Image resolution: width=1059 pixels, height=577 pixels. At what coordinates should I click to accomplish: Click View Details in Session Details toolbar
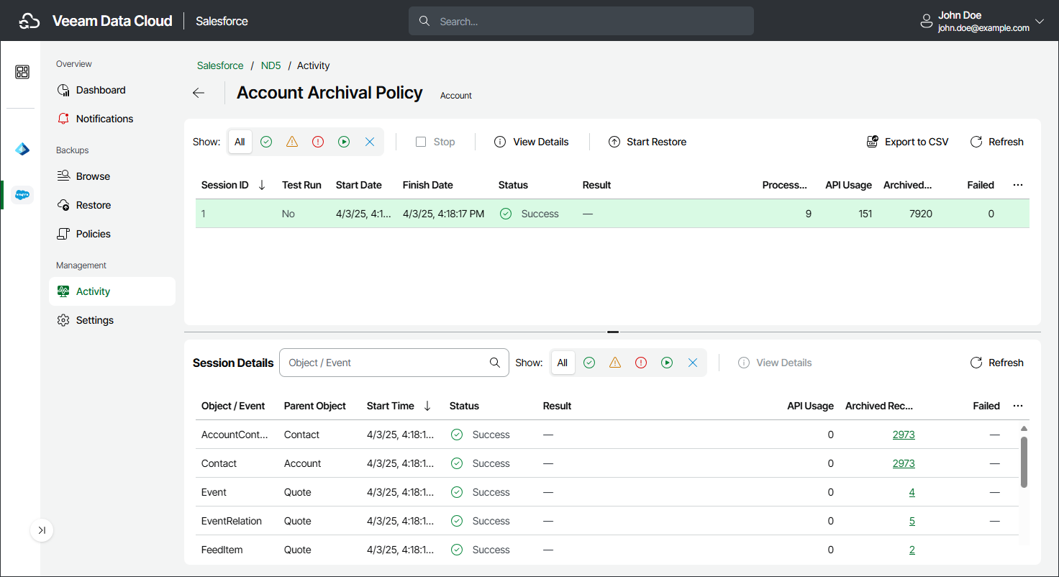(775, 363)
